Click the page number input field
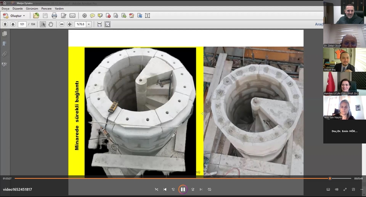This screenshot has height=197, width=366. tap(22, 24)
